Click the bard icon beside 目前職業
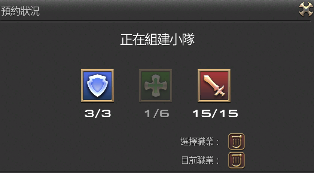The height and width of the screenshot is (173, 314). click(237, 160)
